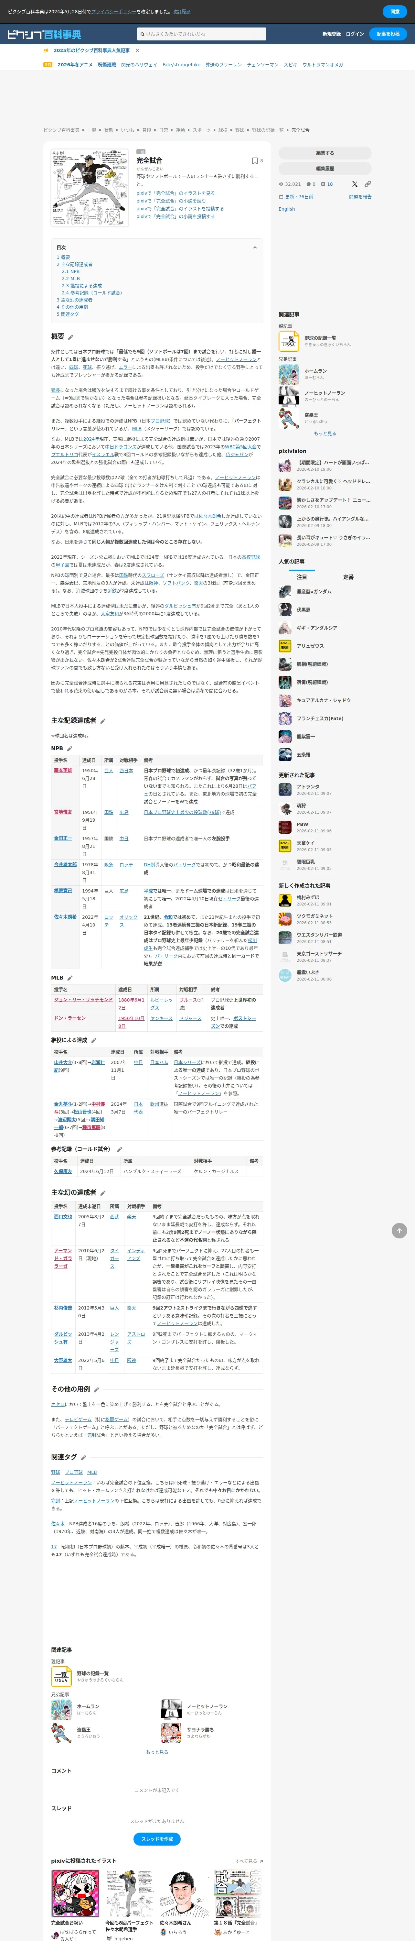This screenshot has height=1941, width=415.
Task: Open the ウルトラマンオメガ trending tag
Action: click(322, 65)
